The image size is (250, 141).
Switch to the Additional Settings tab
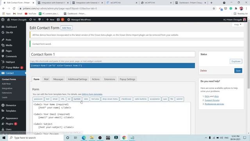[77, 79]
